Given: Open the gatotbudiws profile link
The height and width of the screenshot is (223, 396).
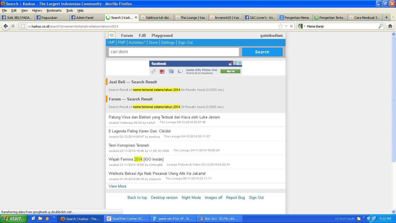Looking at the screenshot, I should pyautogui.click(x=272, y=35).
